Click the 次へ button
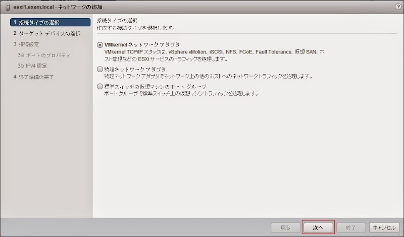The width and height of the screenshot is (404, 237). (318, 227)
